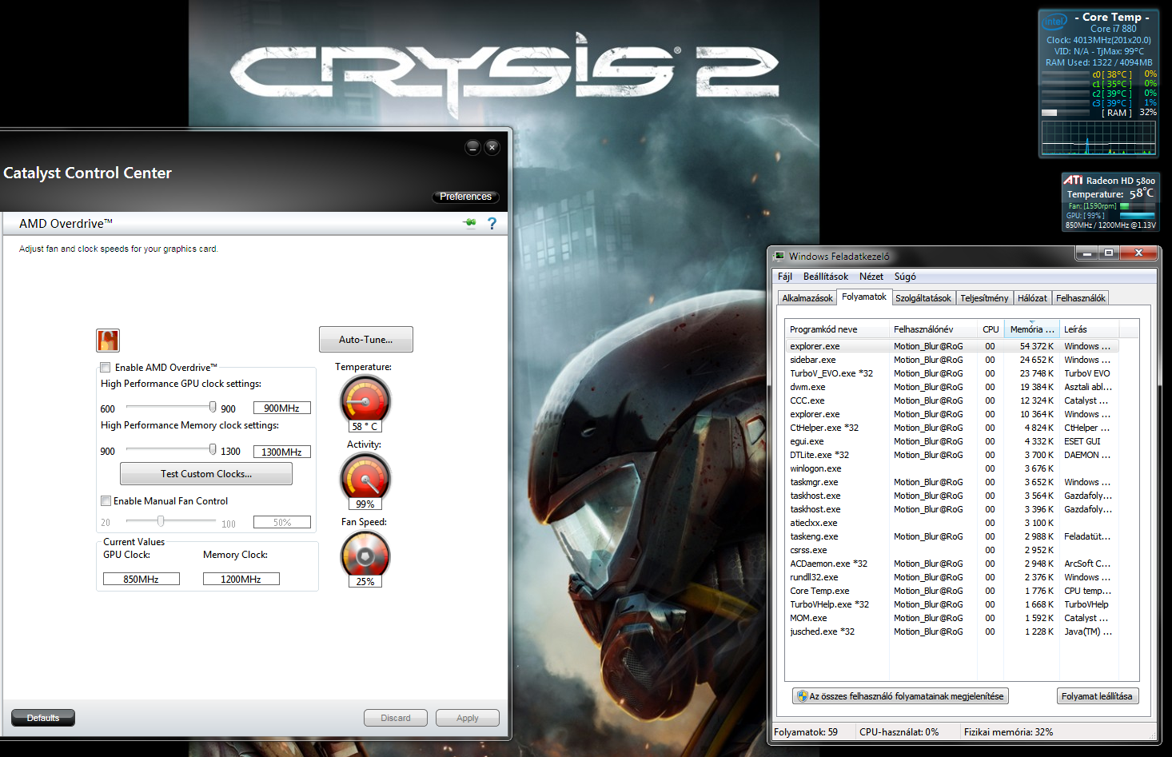This screenshot has width=1172, height=757.
Task: Open the Nézet menu
Action: (x=871, y=277)
